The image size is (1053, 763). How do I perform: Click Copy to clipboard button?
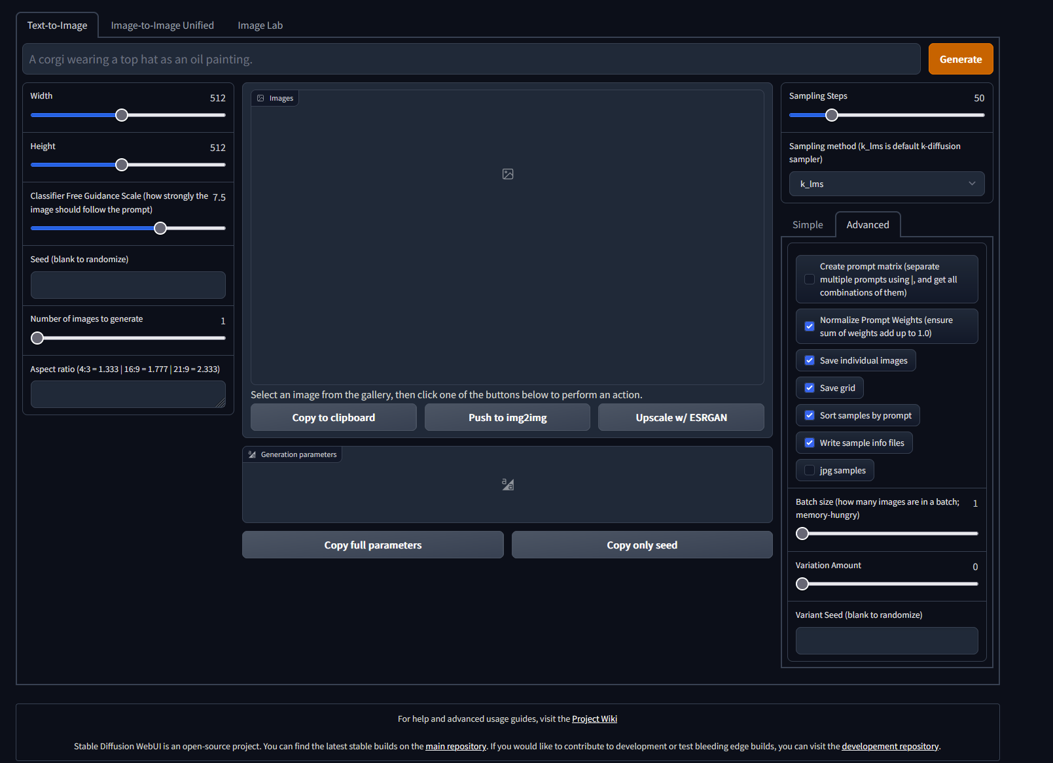[334, 417]
